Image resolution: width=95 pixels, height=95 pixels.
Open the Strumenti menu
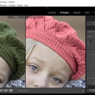click(x=3, y=5)
